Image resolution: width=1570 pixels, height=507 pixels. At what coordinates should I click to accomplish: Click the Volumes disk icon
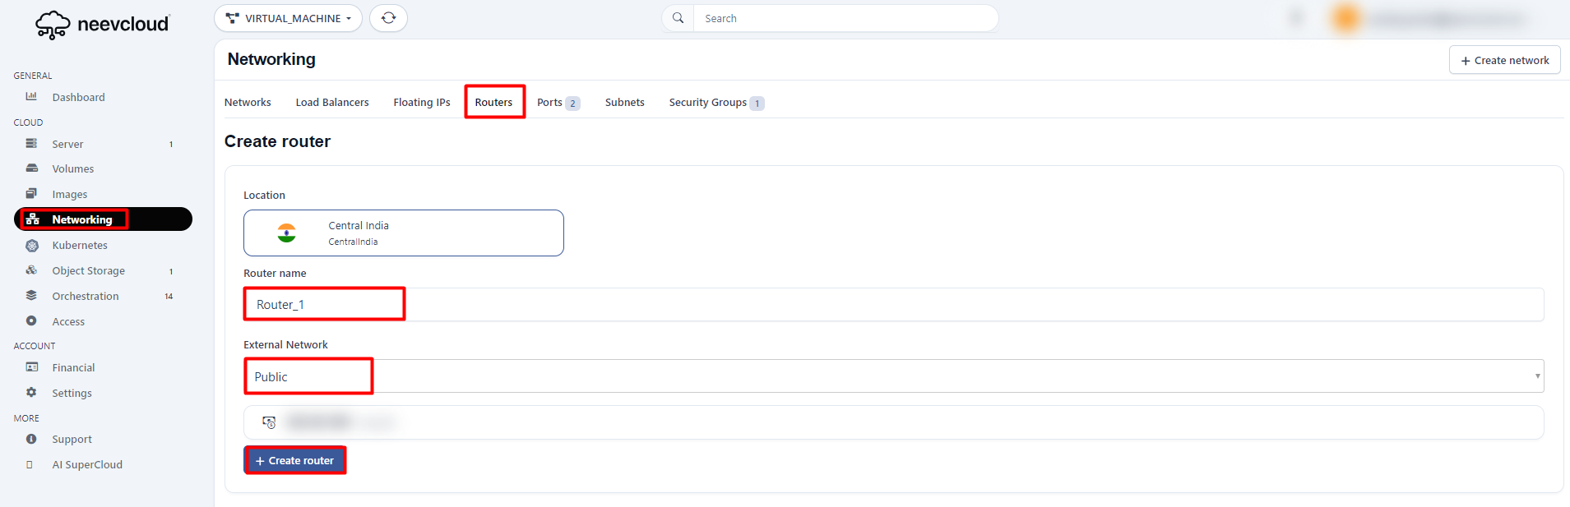pos(31,168)
